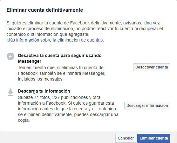Click the Messenger speech bubble icon

point(10,56)
